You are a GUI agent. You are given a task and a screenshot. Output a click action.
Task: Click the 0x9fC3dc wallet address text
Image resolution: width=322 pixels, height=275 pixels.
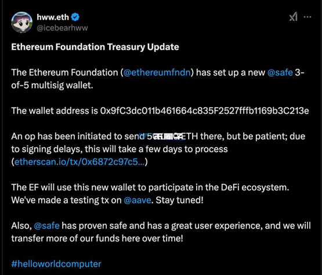point(205,111)
